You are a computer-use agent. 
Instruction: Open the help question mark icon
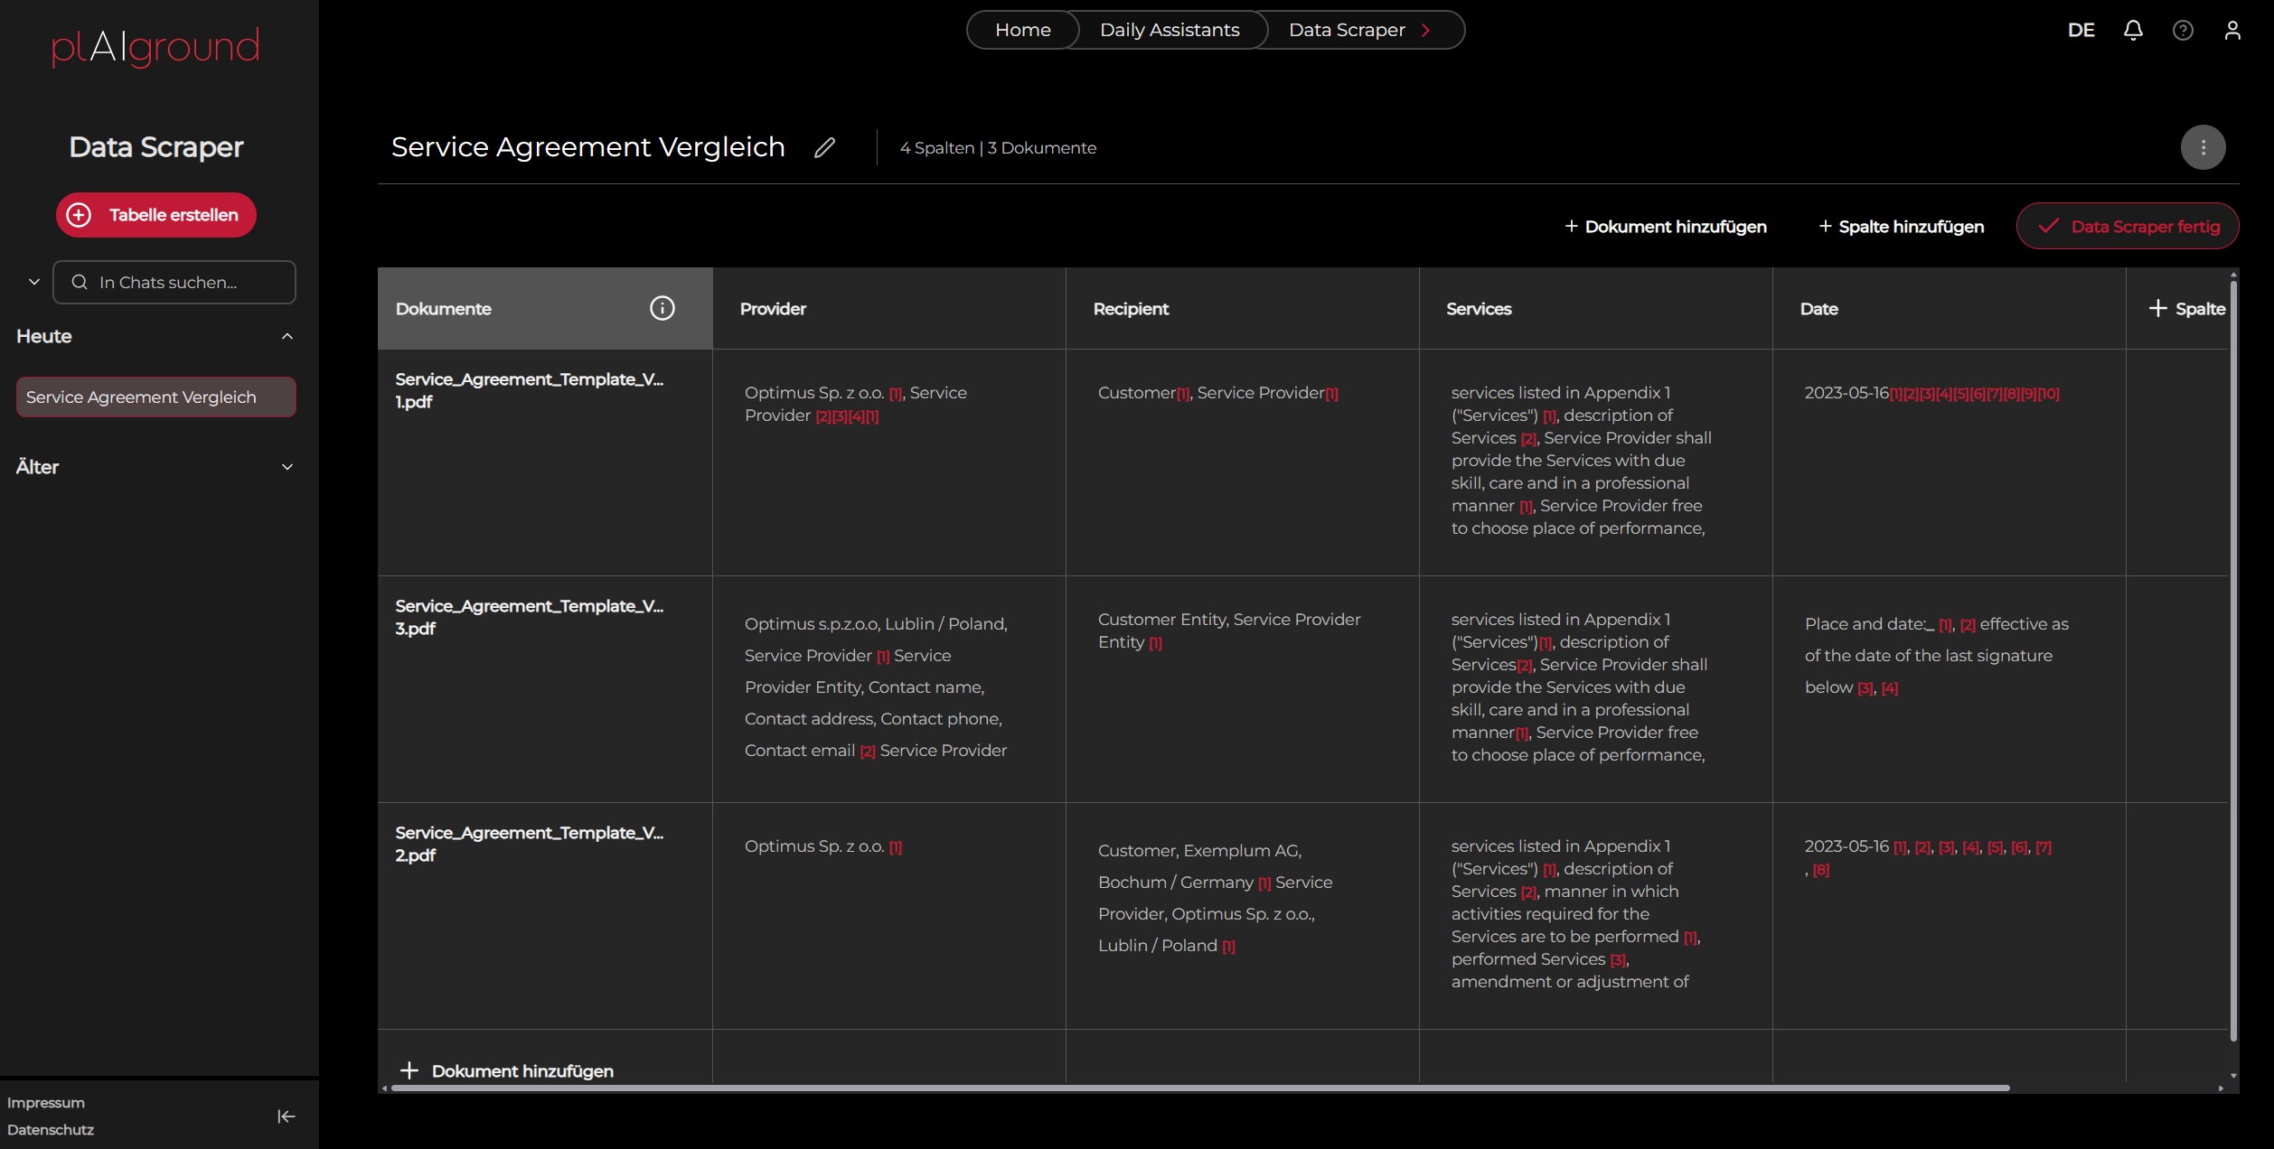[x=2183, y=31]
